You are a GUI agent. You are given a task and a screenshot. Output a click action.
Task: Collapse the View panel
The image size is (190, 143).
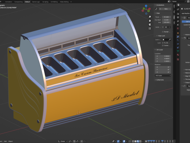[x=155, y=13]
